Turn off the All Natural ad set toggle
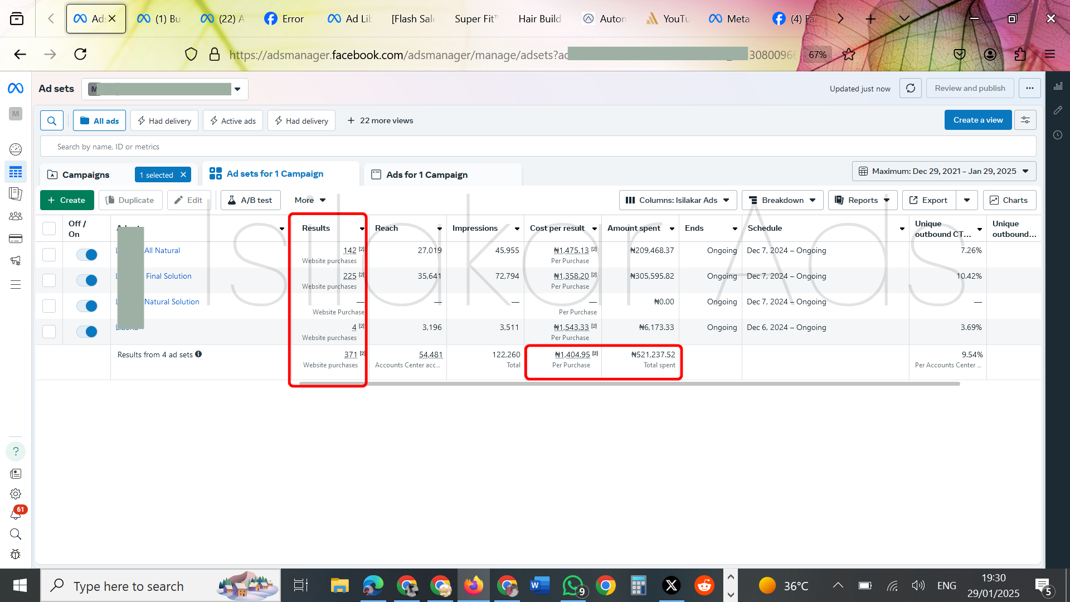Image resolution: width=1070 pixels, height=602 pixels. 87,255
